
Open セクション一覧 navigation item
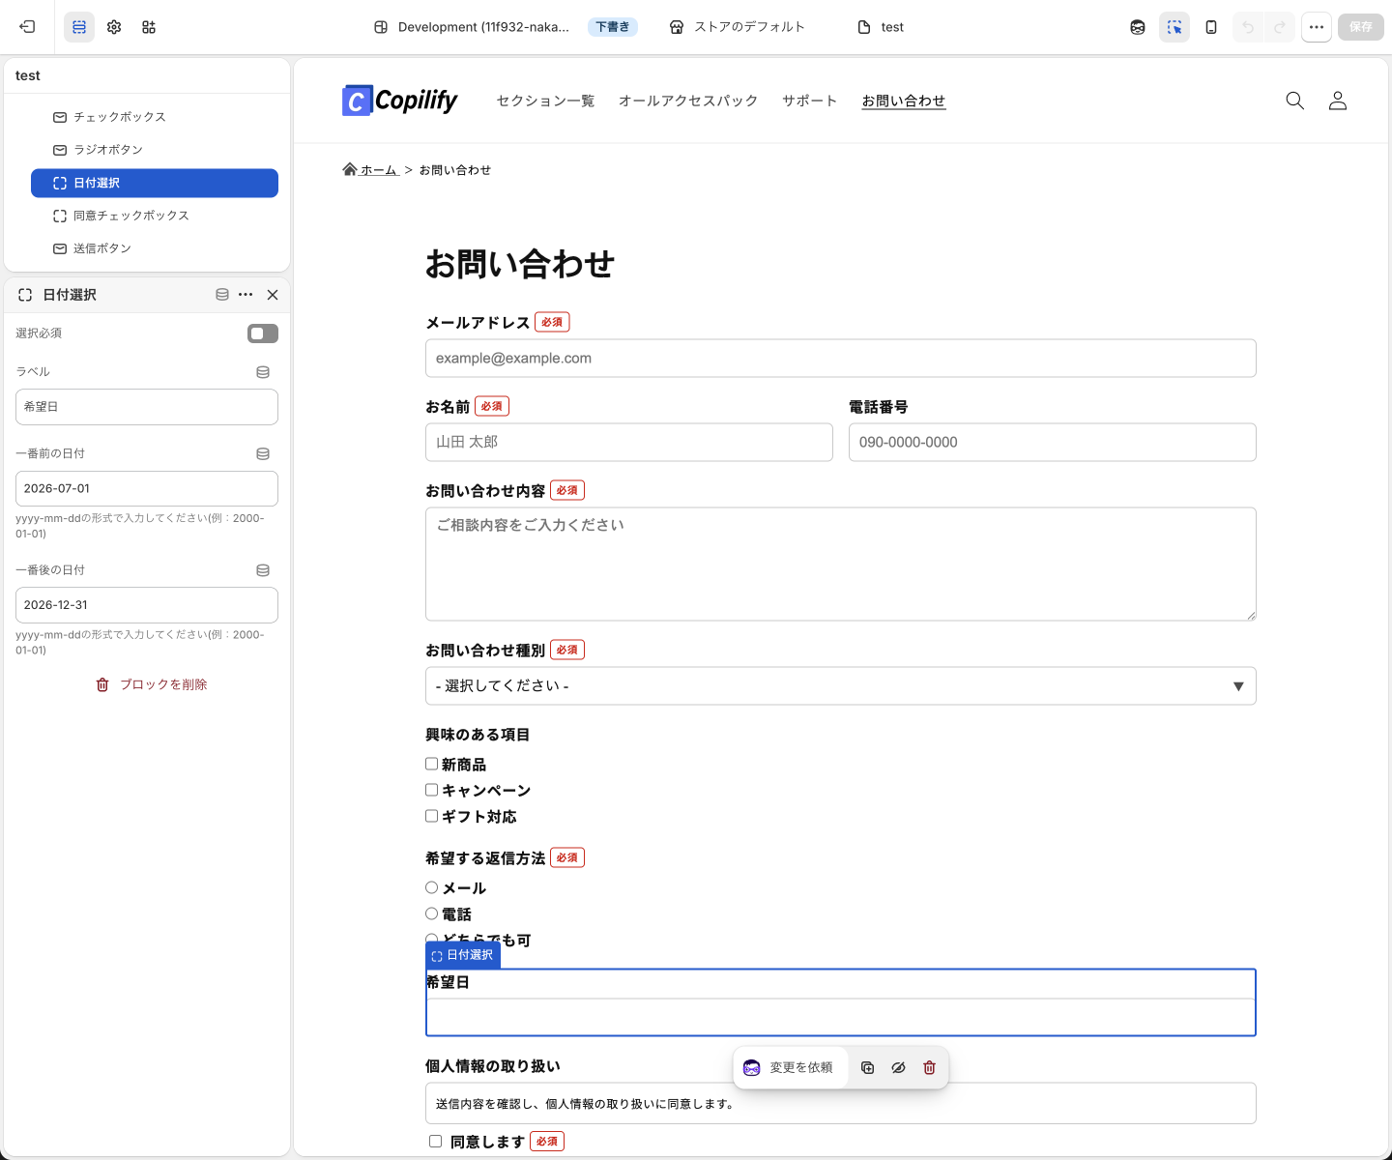click(545, 101)
